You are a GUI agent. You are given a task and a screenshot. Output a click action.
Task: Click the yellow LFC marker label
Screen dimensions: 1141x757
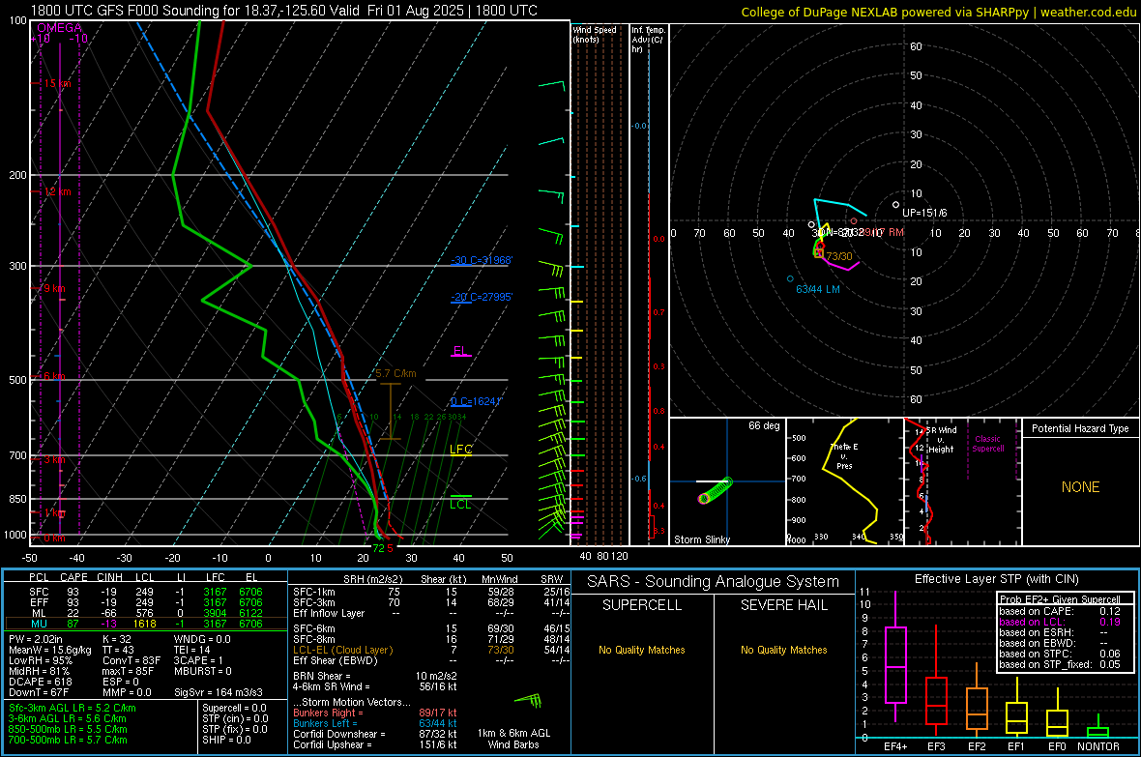click(x=460, y=450)
